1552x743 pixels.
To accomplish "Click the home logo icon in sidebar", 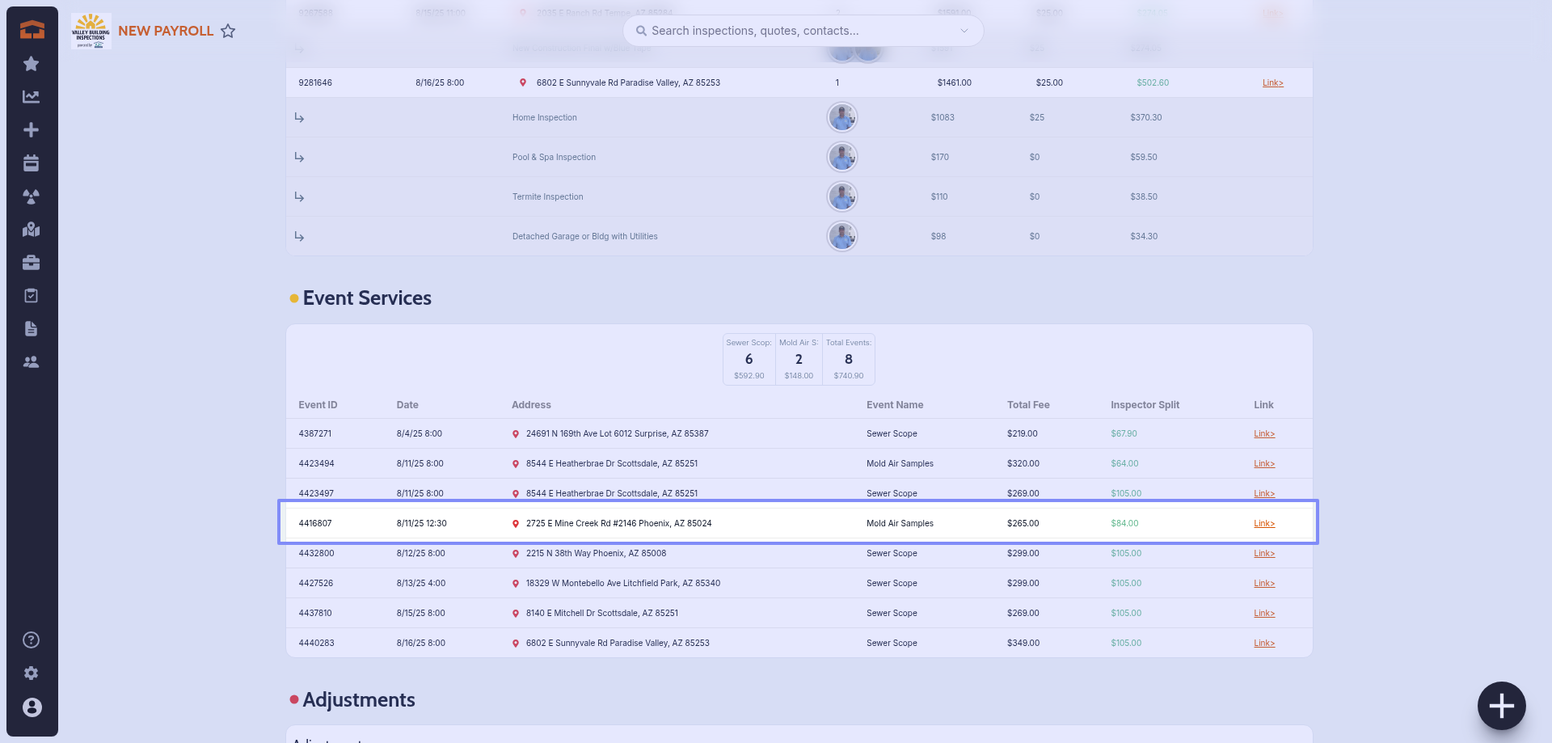I will 32,30.
